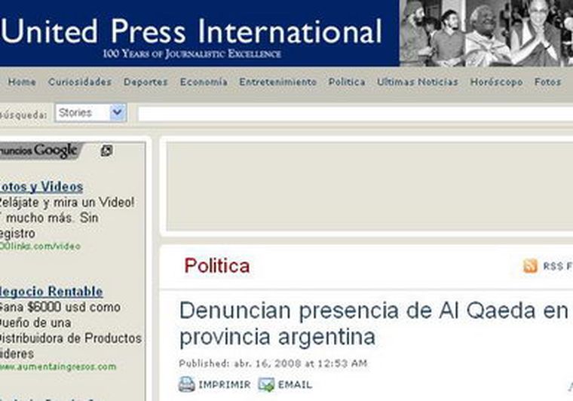Go to the Home menu item
The image size is (573, 401).
tap(22, 82)
